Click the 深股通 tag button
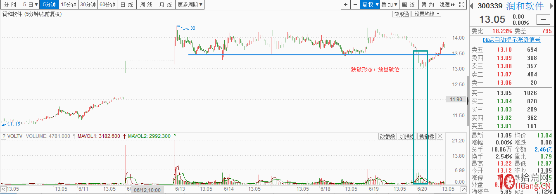556x194 pixels. click(402, 14)
